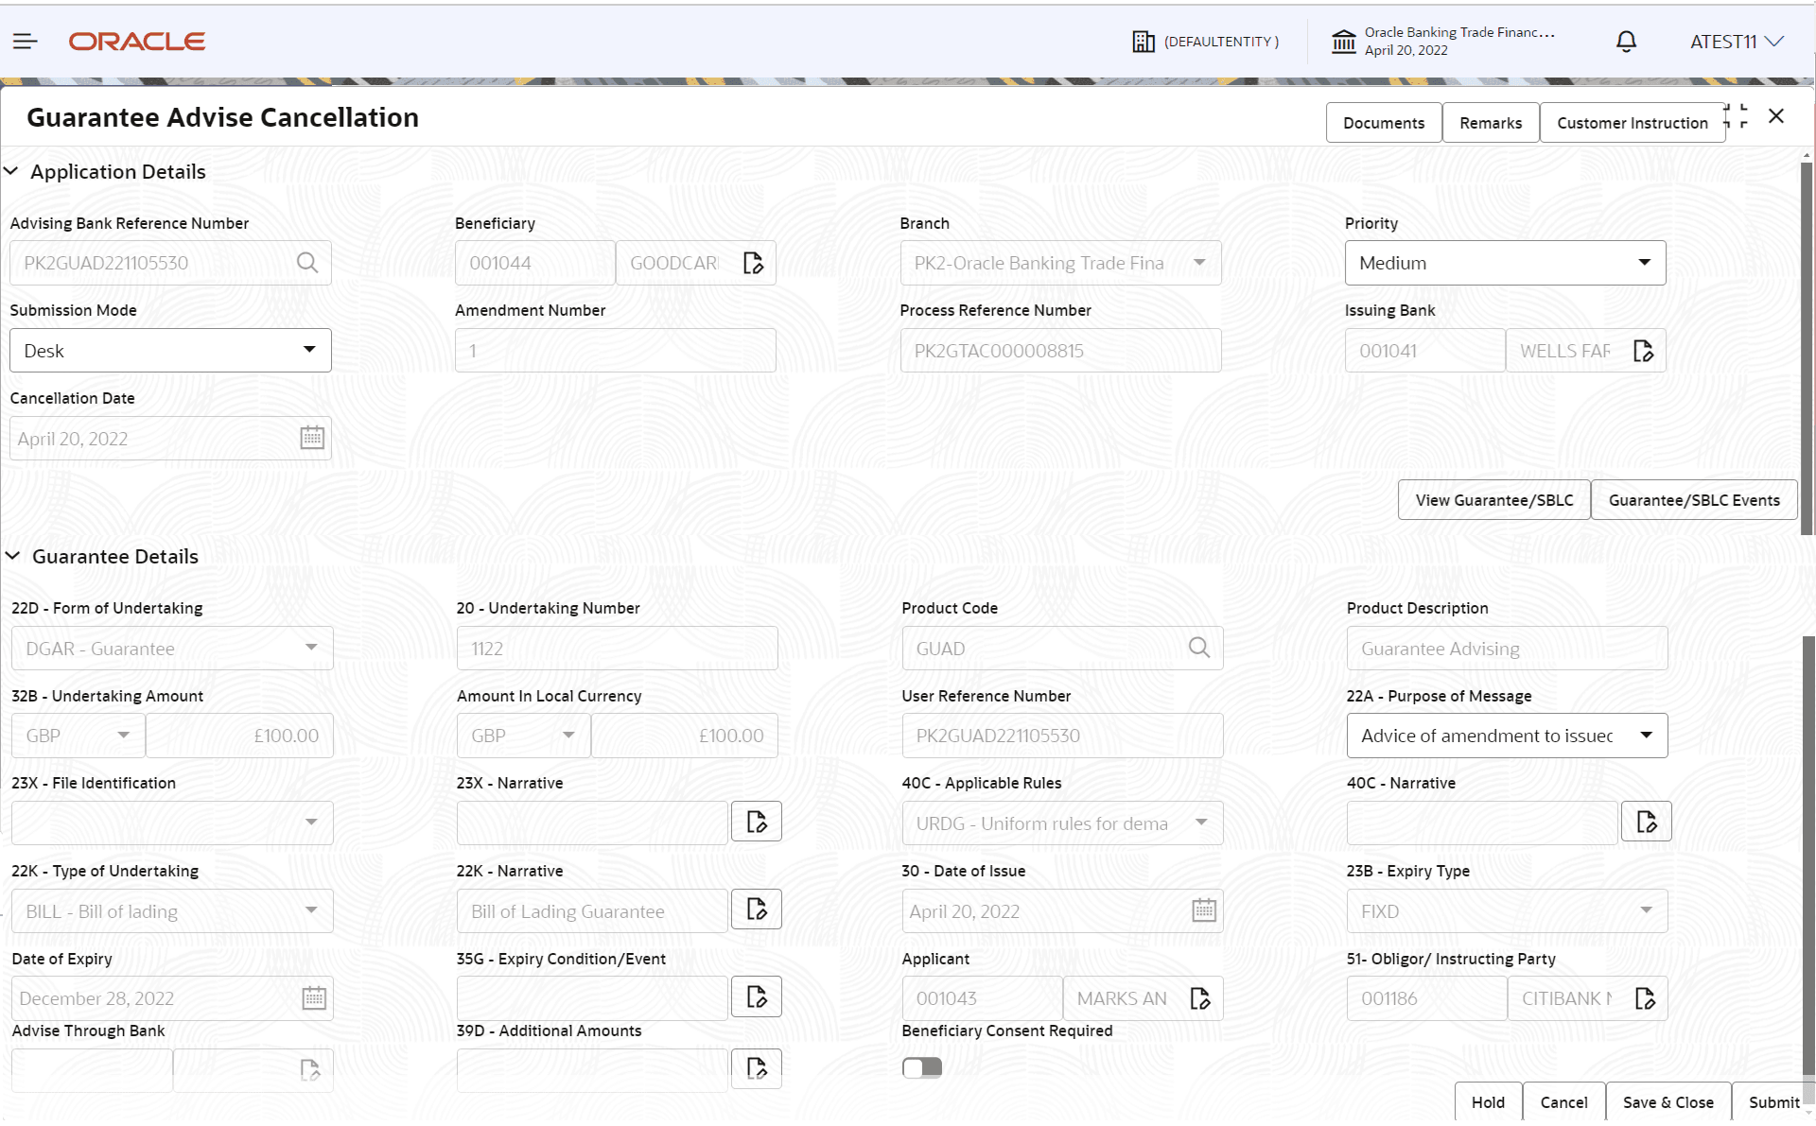Click the search icon in Advising Bank Reference Number

point(306,262)
